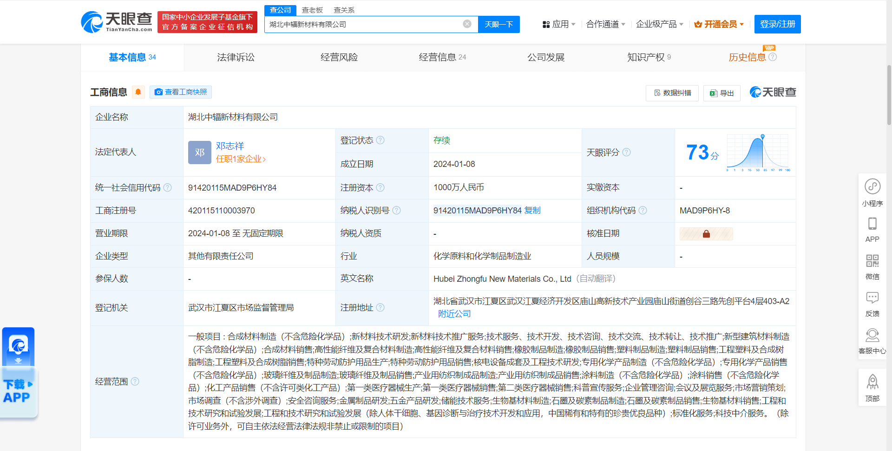Viewport: 892px width, 451px height.
Task: Switch to the 法律诉讼 tab
Action: (236, 57)
